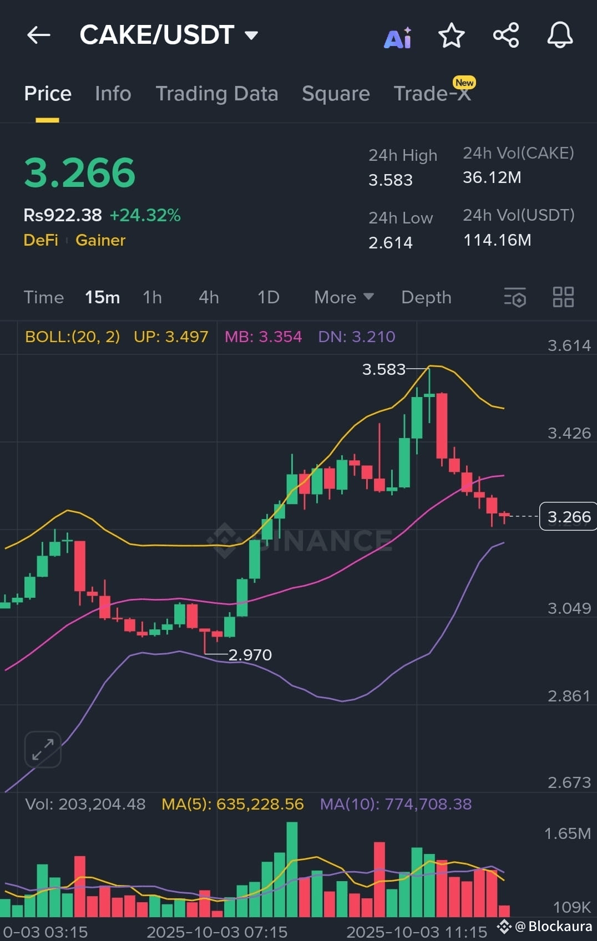Tap the 1.65M volume axis label
This screenshot has width=597, height=941.
click(x=567, y=833)
